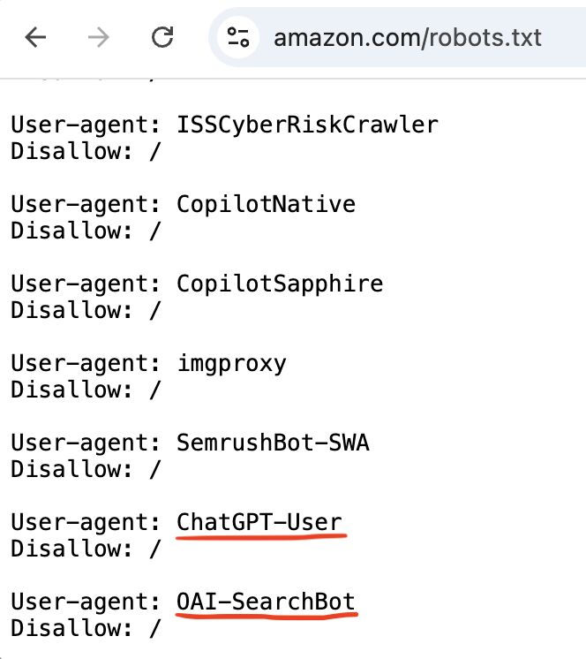The height and width of the screenshot is (659, 586).
Task: Open the site information icon
Action: [x=238, y=37]
